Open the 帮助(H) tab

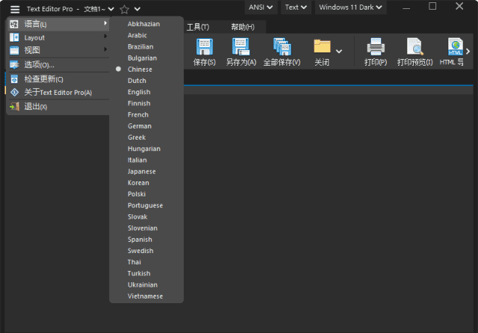243,27
